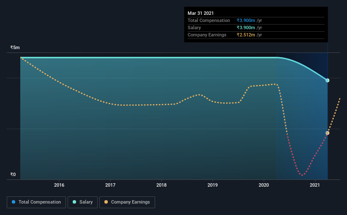
Task: Click the ₹5m y-axis label
Action: (15, 48)
